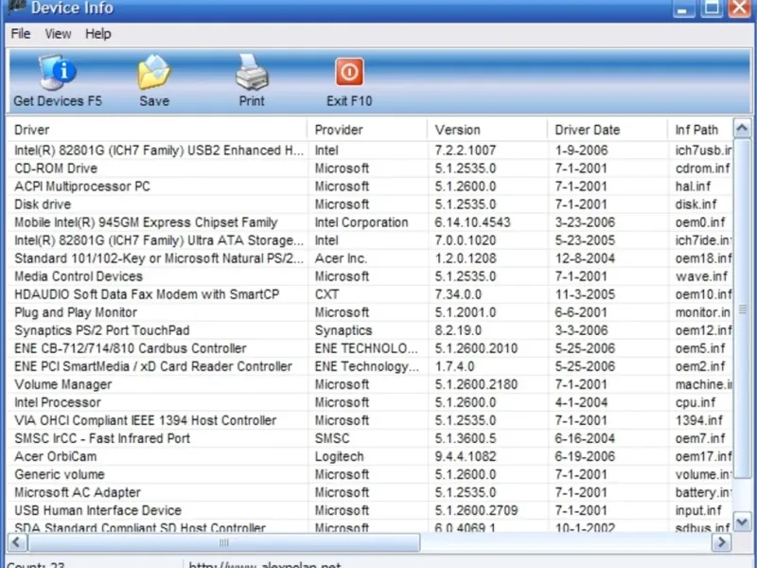Click the vertical scrollbar thumb

coord(742,309)
